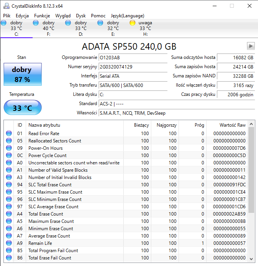The image size is (258, 266).
Task: Click status orb of Power-On Hours row
Action: [x=9, y=148]
